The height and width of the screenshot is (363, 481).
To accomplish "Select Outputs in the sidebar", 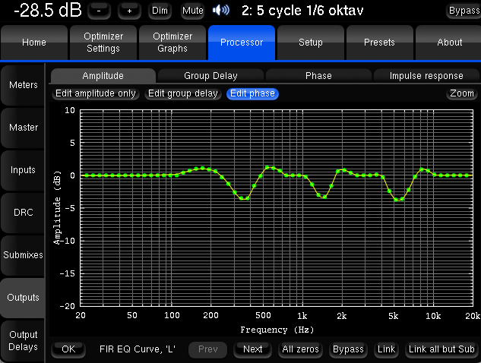I will pyautogui.click(x=23, y=298).
